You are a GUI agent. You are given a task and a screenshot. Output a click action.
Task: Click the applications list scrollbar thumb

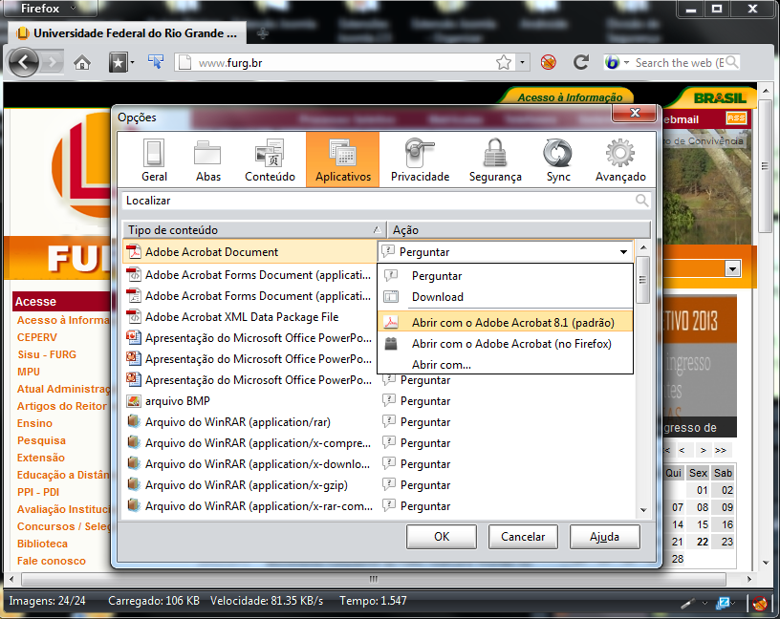pos(642,280)
